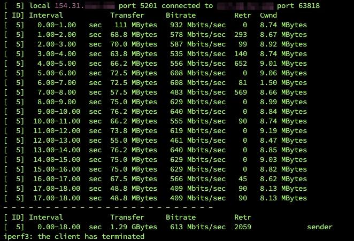
Task: Select the '8.92 MBytes' Cwnd value
Action: tap(283, 44)
